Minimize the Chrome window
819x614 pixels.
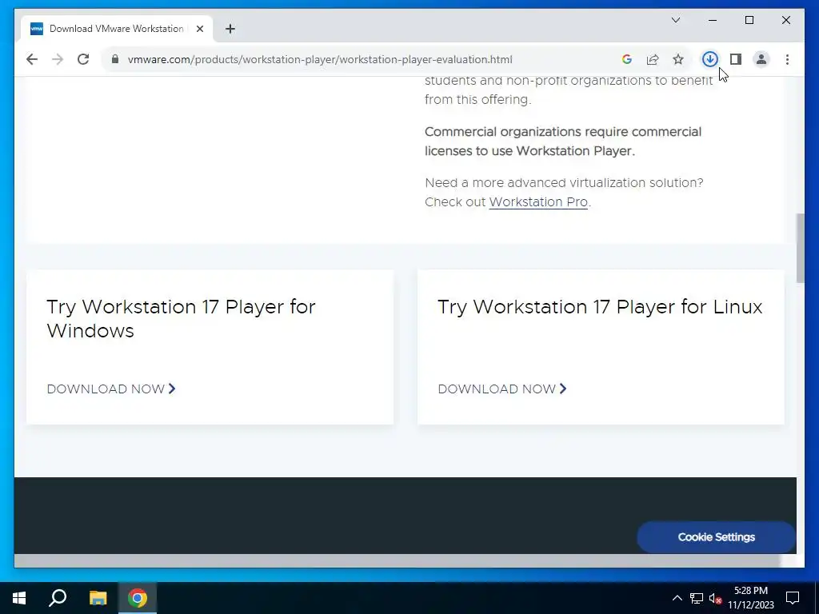(713, 20)
